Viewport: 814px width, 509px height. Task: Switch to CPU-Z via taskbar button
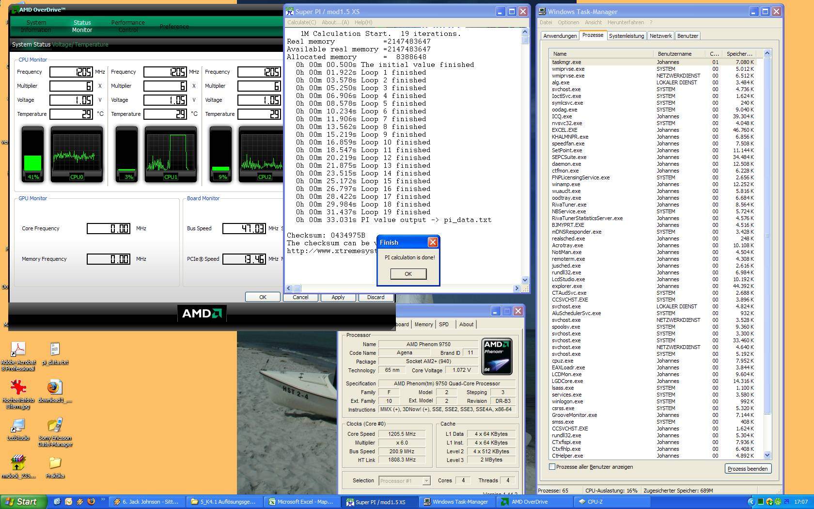pyautogui.click(x=611, y=502)
